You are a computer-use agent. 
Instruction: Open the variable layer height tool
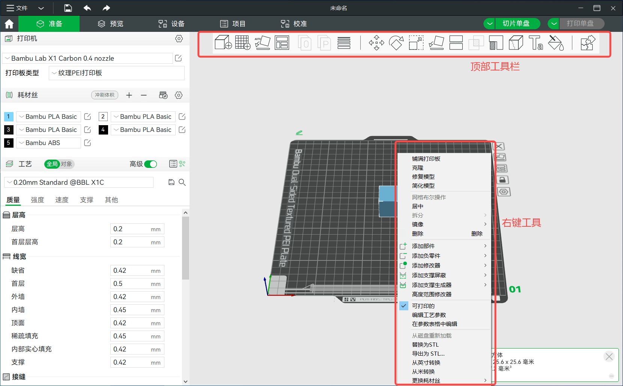344,43
